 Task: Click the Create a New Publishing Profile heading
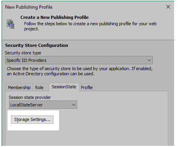[x=54, y=17]
